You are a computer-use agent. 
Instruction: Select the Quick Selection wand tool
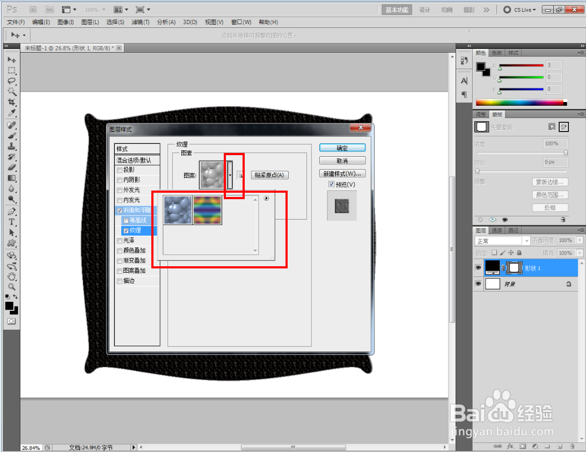point(12,91)
